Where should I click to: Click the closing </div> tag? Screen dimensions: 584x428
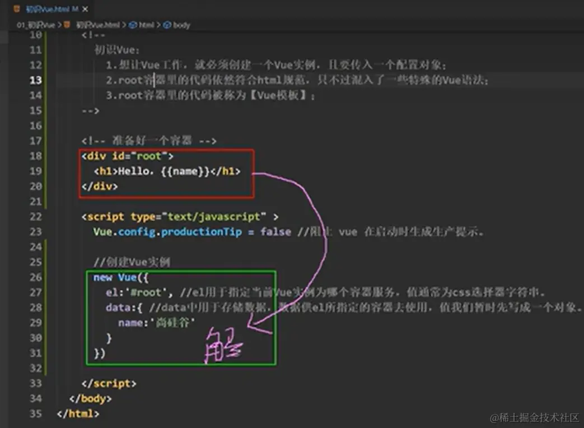click(x=100, y=186)
